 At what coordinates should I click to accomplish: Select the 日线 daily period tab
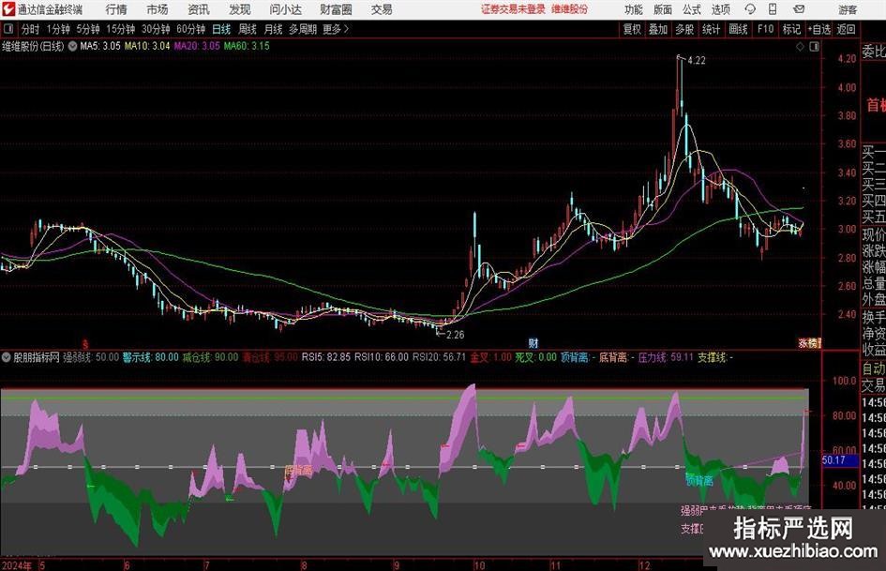click(221, 29)
